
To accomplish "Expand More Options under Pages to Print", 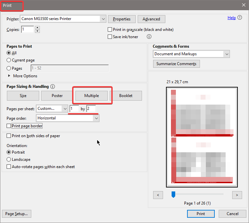I will [x=9, y=76].
